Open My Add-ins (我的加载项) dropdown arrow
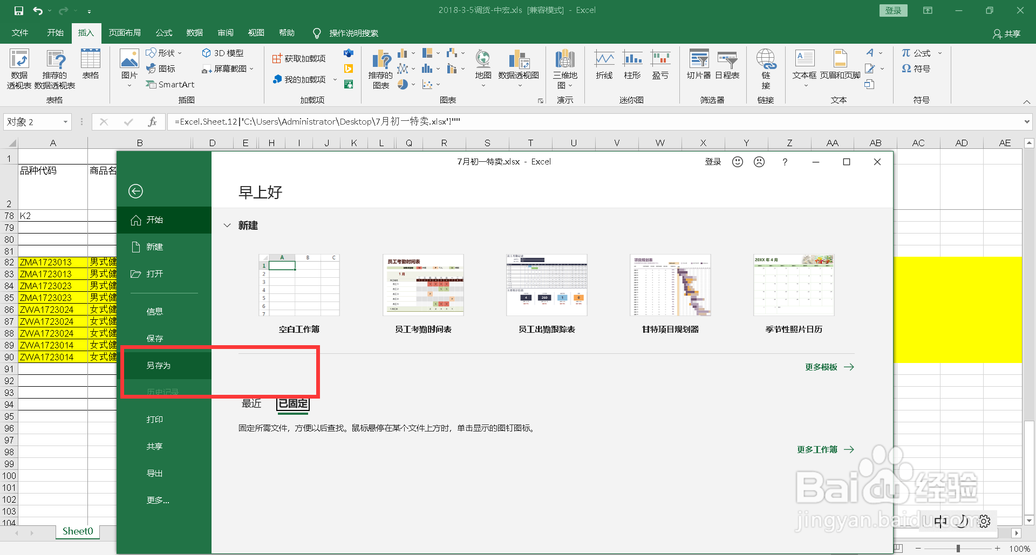Screen dimensions: 1036x555 335,79
